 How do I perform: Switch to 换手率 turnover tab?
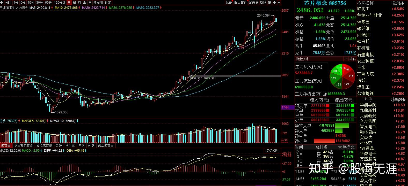coord(70,145)
